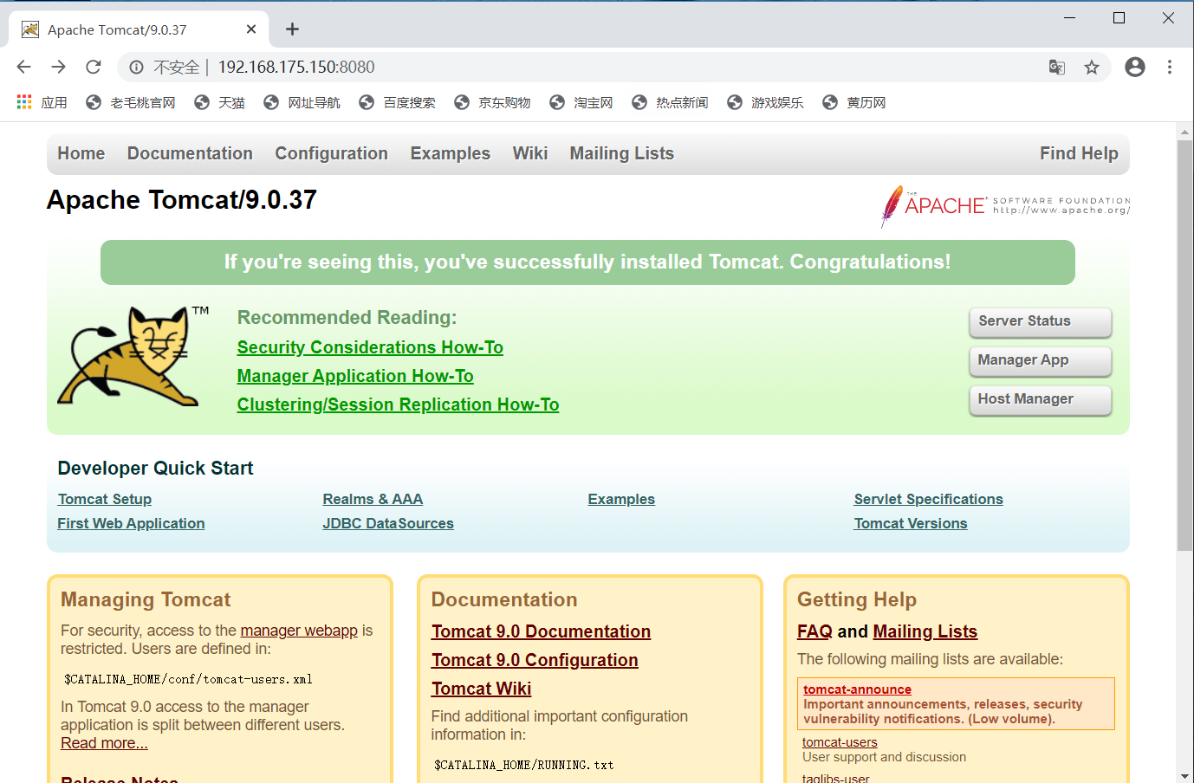Screen dimensions: 1194x783
Task: Open Mailing Lists in the top navigation bar
Action: point(622,153)
